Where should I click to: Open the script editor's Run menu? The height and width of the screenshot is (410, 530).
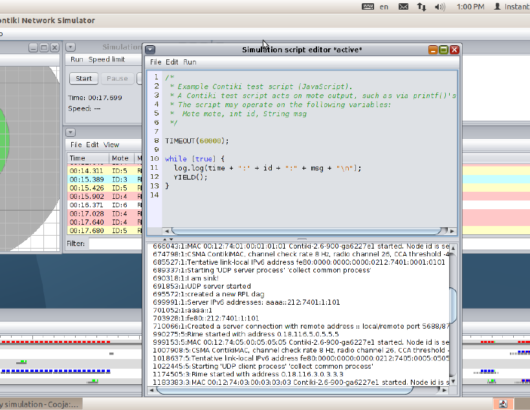click(190, 62)
